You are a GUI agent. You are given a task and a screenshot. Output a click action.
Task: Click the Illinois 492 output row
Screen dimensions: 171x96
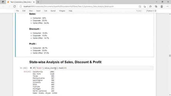point(43,82)
